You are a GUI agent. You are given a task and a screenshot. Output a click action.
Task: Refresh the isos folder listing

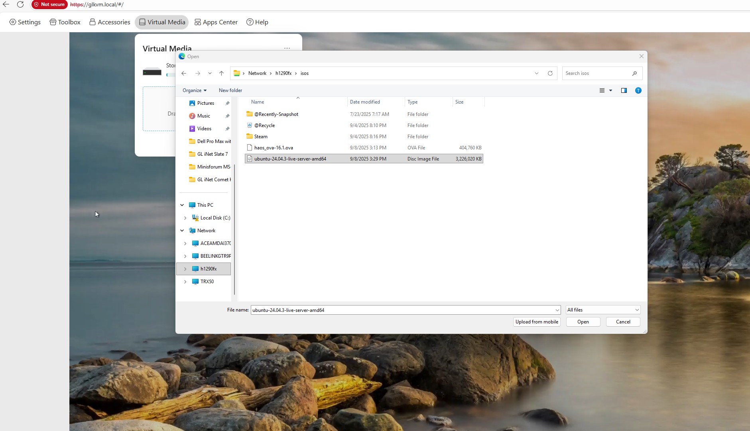[x=550, y=73]
